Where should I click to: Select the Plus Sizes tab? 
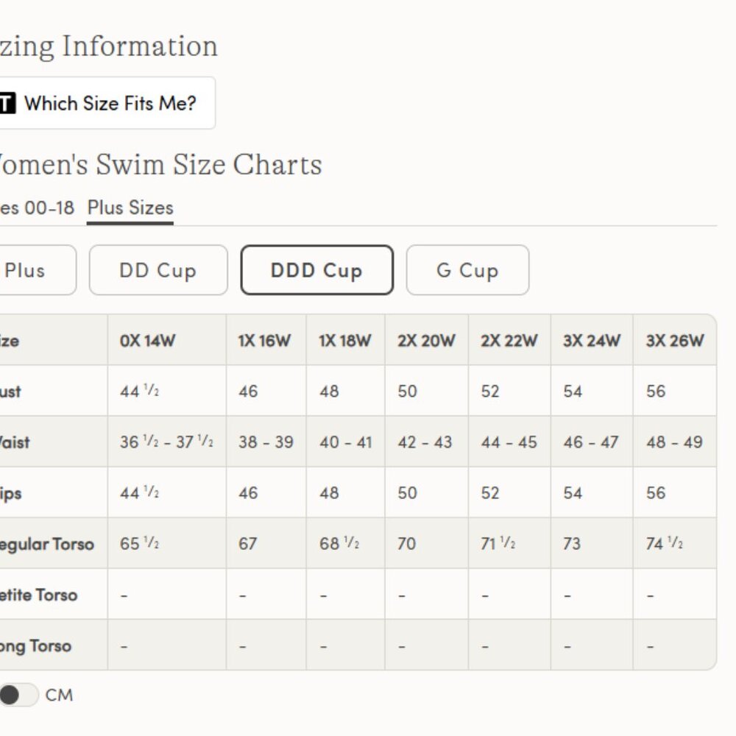[130, 208]
